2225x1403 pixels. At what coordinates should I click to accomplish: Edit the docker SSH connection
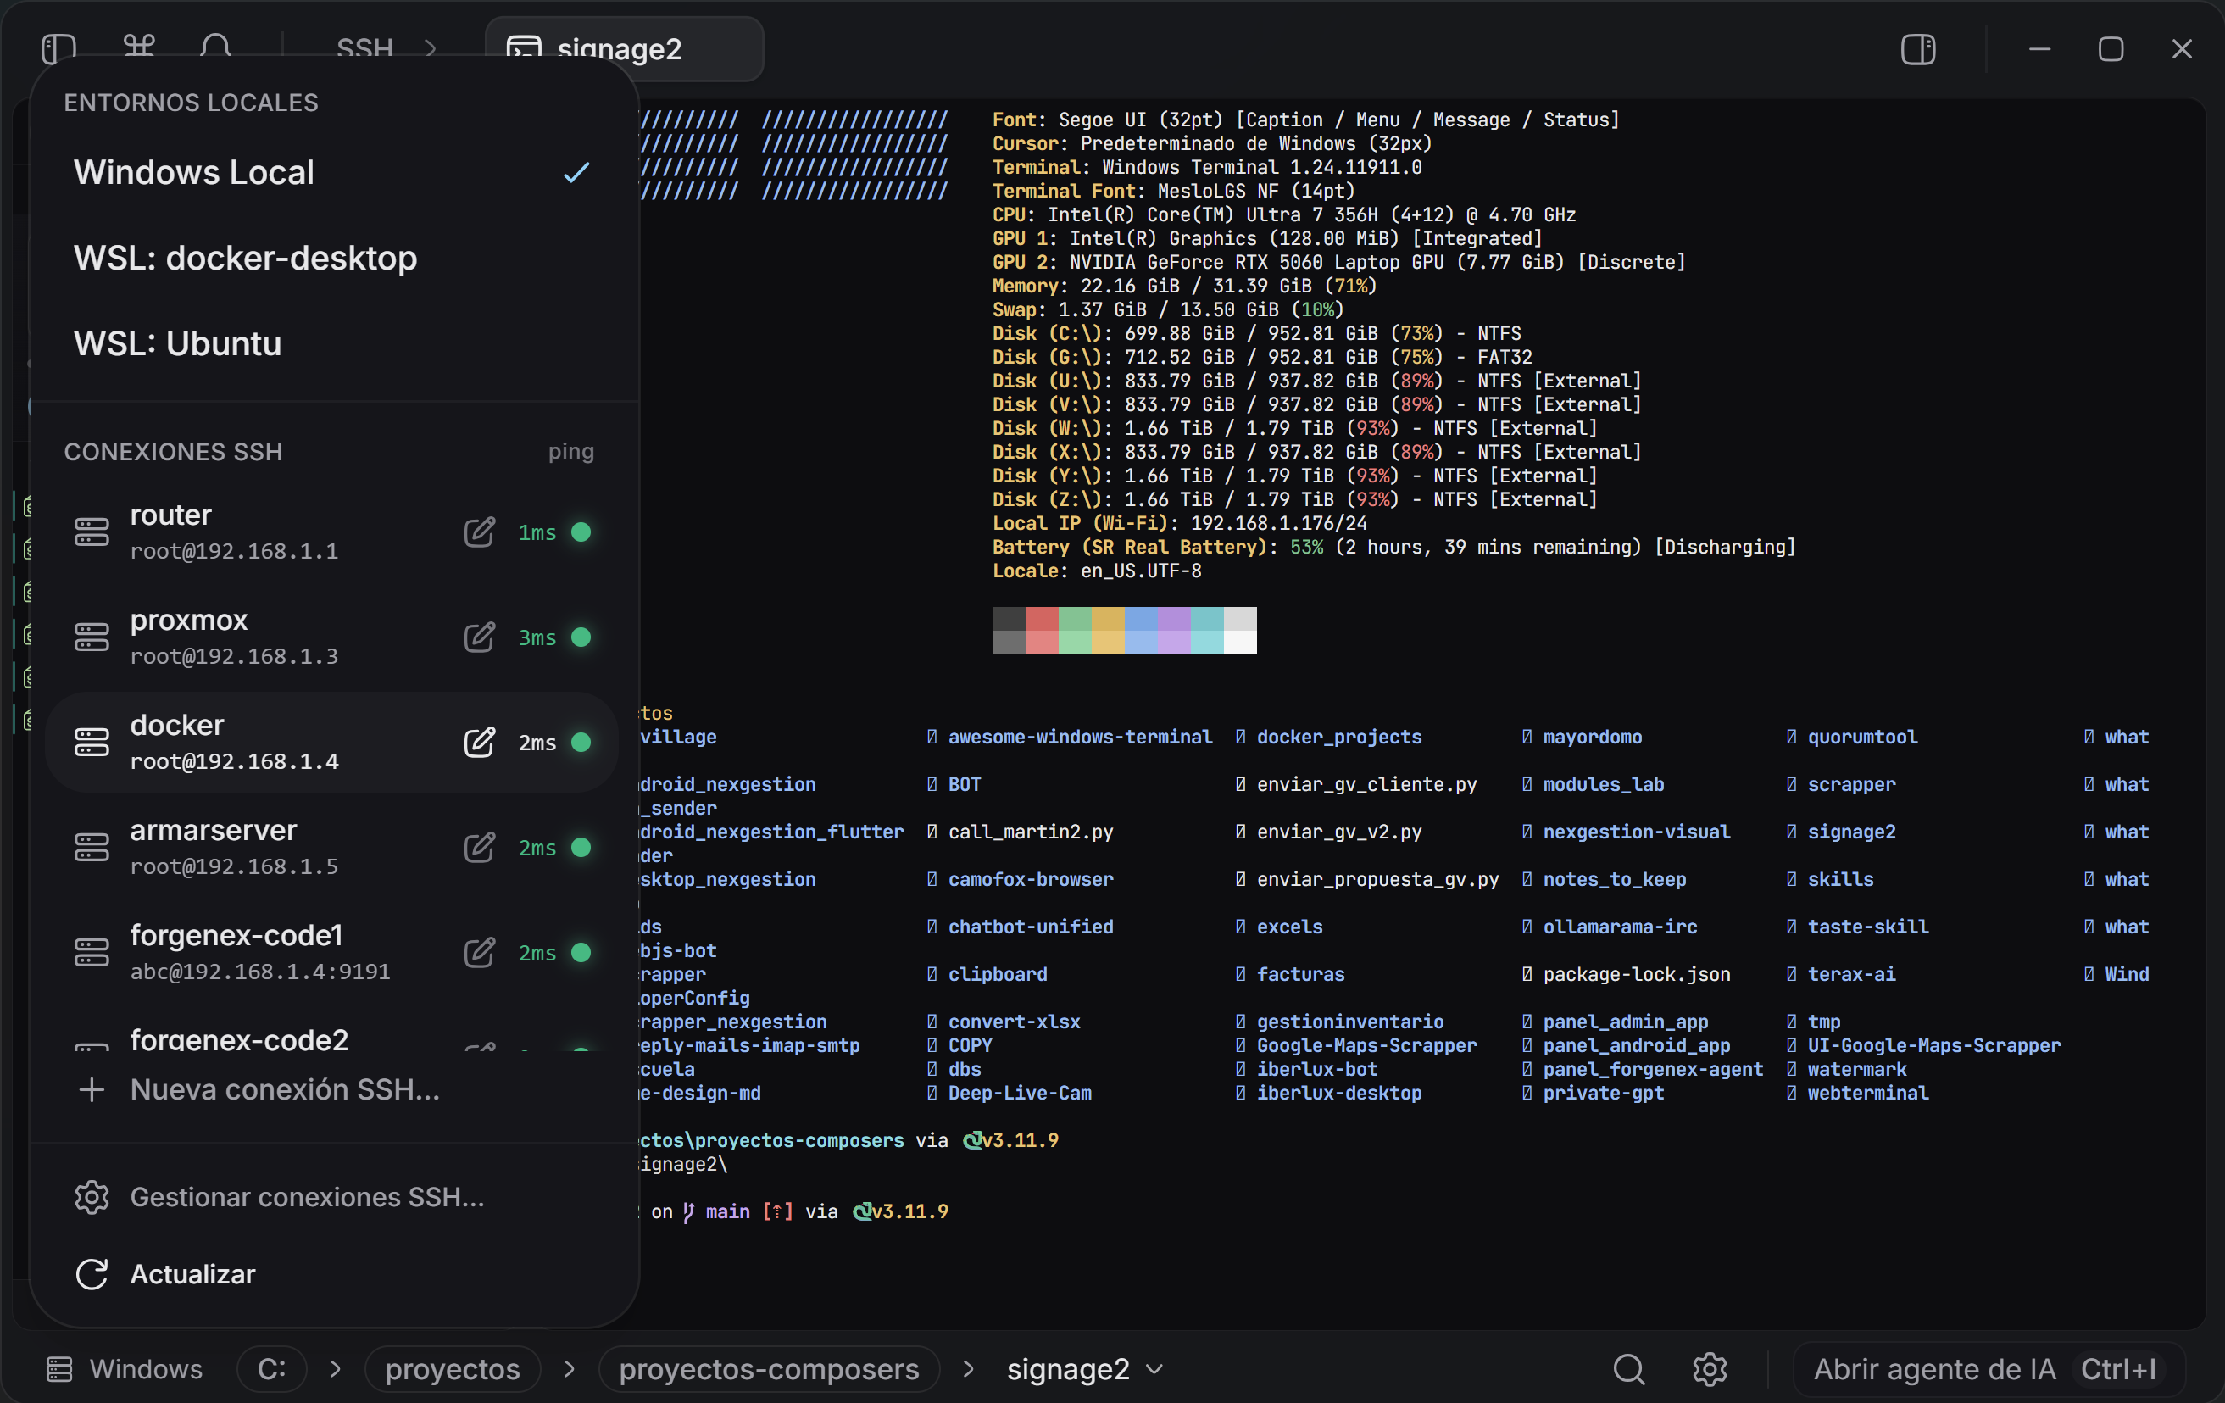click(479, 742)
